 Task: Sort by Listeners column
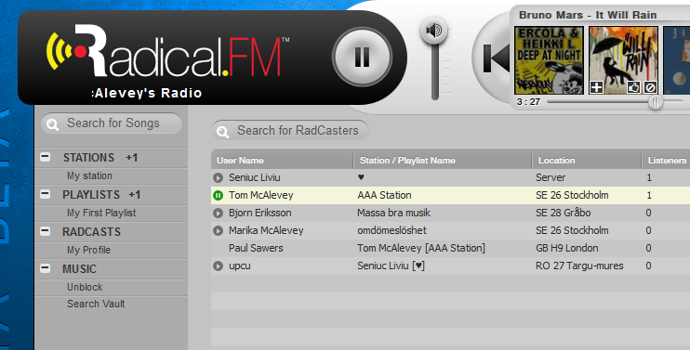[666, 161]
